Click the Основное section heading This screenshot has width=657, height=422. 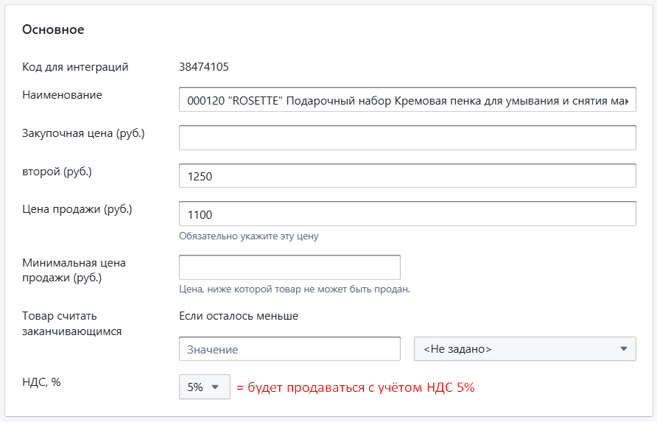[x=53, y=29]
